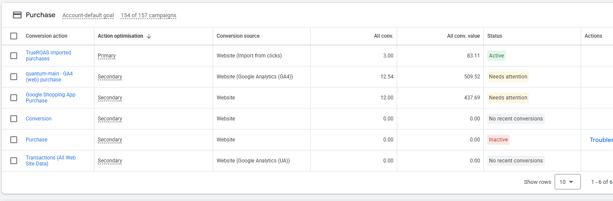Open Primary optimisation setting for TrueROAS
The height and width of the screenshot is (201, 613).
coord(106,56)
